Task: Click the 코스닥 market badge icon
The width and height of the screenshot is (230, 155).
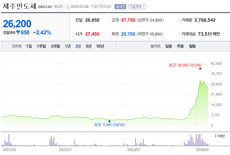Action: (58, 6)
